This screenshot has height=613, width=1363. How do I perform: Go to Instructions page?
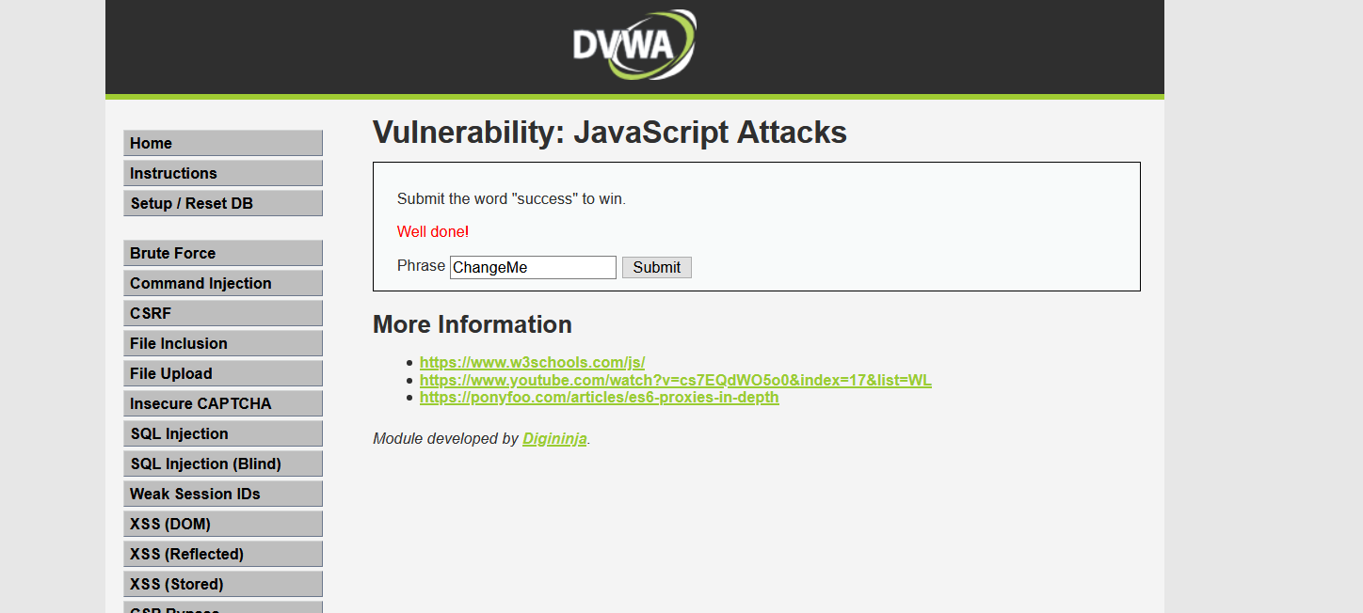point(222,173)
